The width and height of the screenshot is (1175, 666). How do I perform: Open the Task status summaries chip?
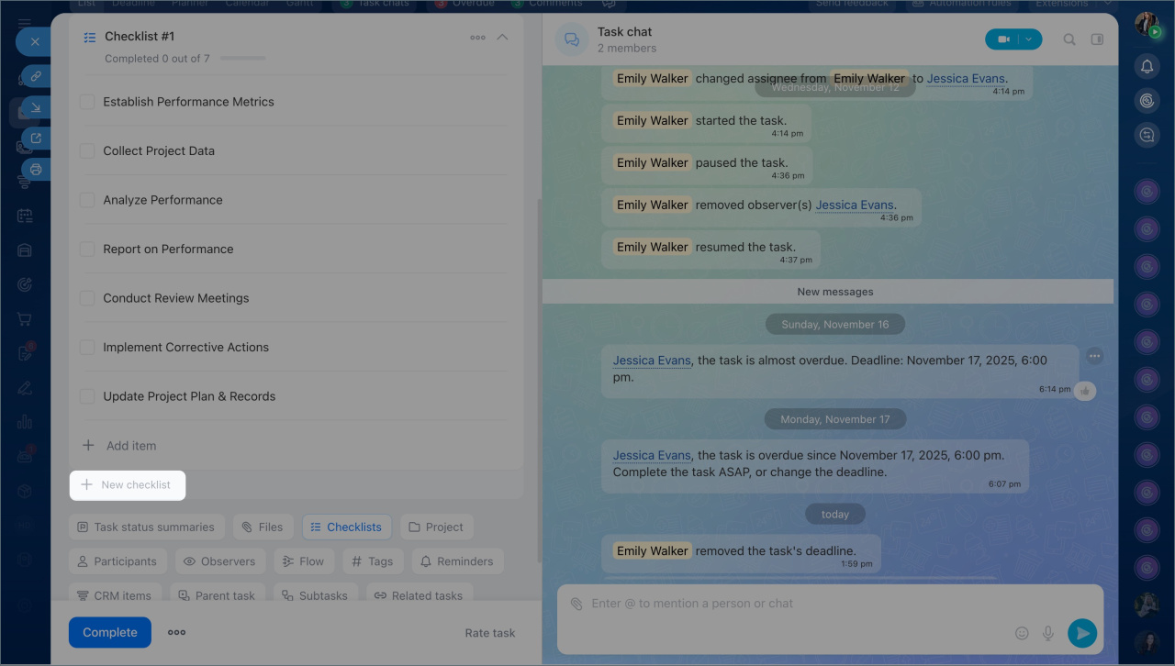[146, 527]
